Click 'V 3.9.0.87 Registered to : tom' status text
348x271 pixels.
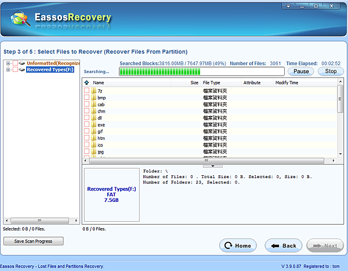click(310, 266)
